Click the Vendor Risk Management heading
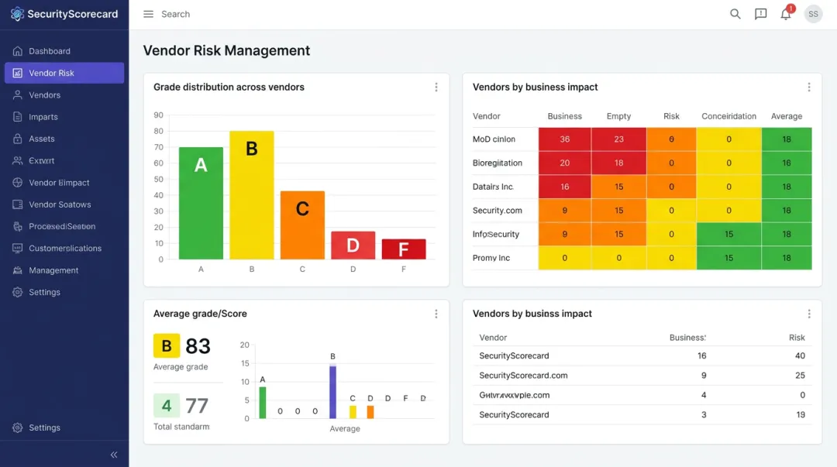 pos(226,50)
